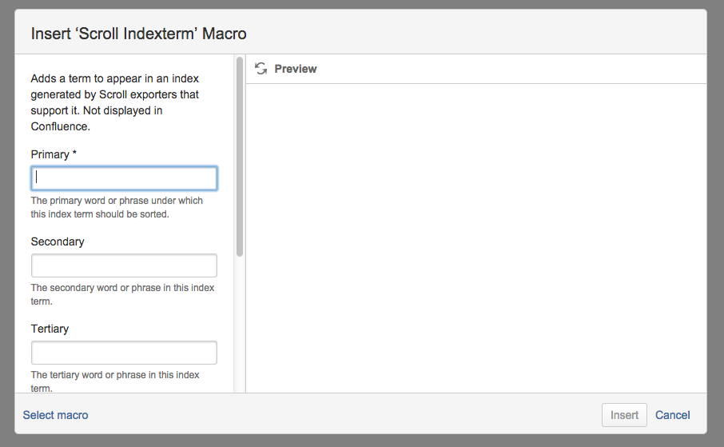The image size is (724, 447).
Task: Click the Secondary field label
Action: [58, 241]
